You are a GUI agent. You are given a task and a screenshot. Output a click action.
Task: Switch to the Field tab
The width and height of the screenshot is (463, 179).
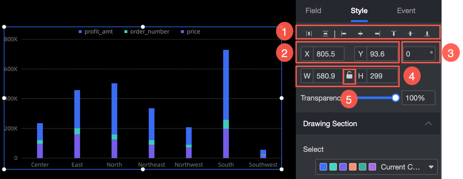tap(313, 11)
